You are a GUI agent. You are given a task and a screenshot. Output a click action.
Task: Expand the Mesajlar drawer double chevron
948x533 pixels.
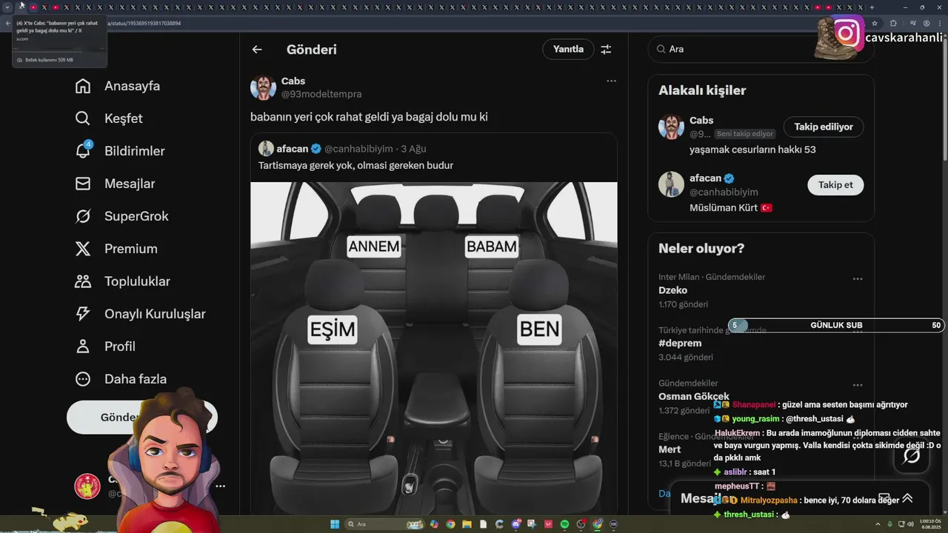click(907, 498)
